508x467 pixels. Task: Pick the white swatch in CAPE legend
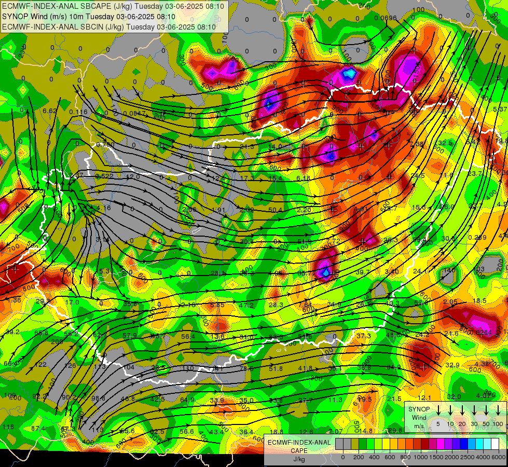[495, 444]
